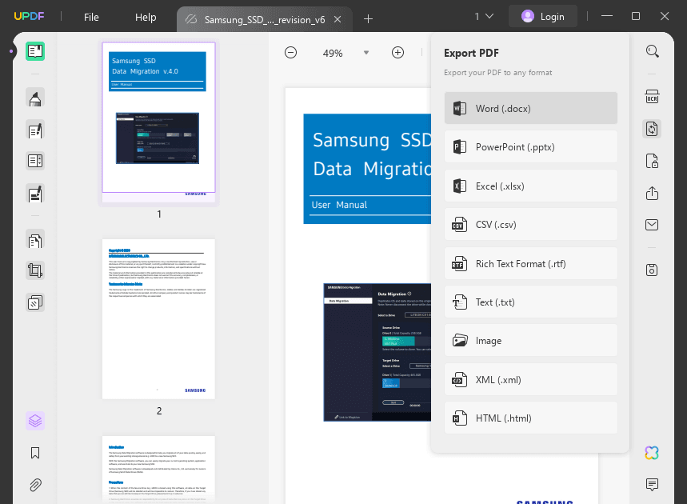
Task: Open the UPDF AI assistant icon
Action: coord(652,453)
